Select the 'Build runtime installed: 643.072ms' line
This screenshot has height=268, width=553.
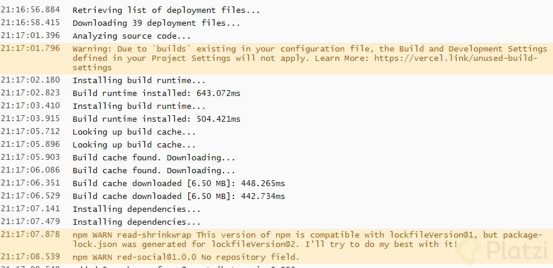click(x=156, y=92)
